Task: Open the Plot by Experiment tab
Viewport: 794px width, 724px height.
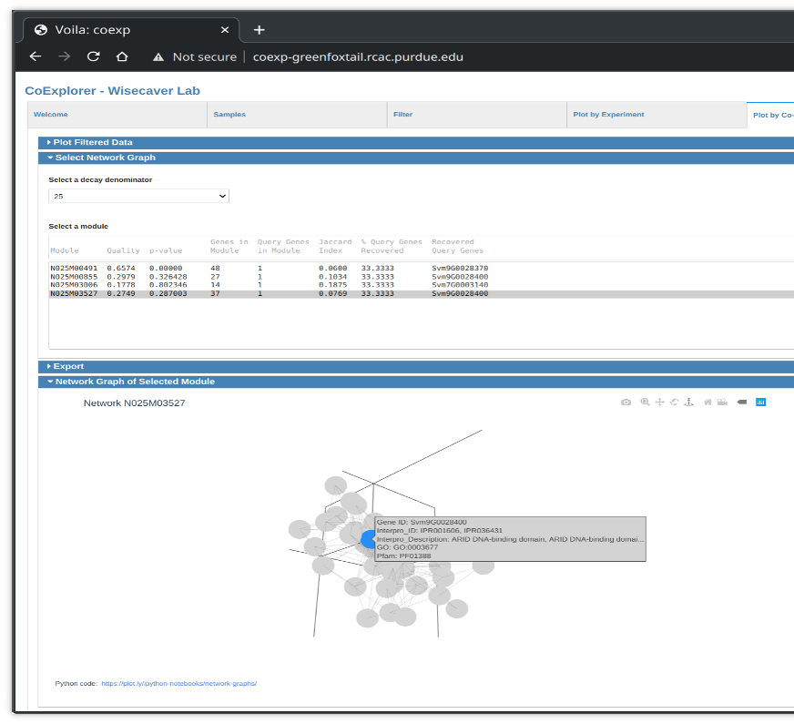Action: 608,115
